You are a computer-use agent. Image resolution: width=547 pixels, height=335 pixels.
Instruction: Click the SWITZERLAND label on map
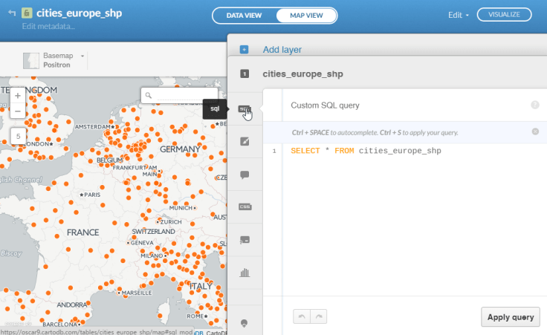(154, 232)
